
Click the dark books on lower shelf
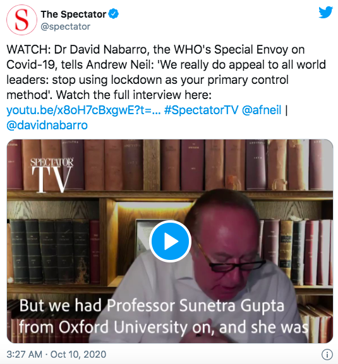(x=50, y=252)
